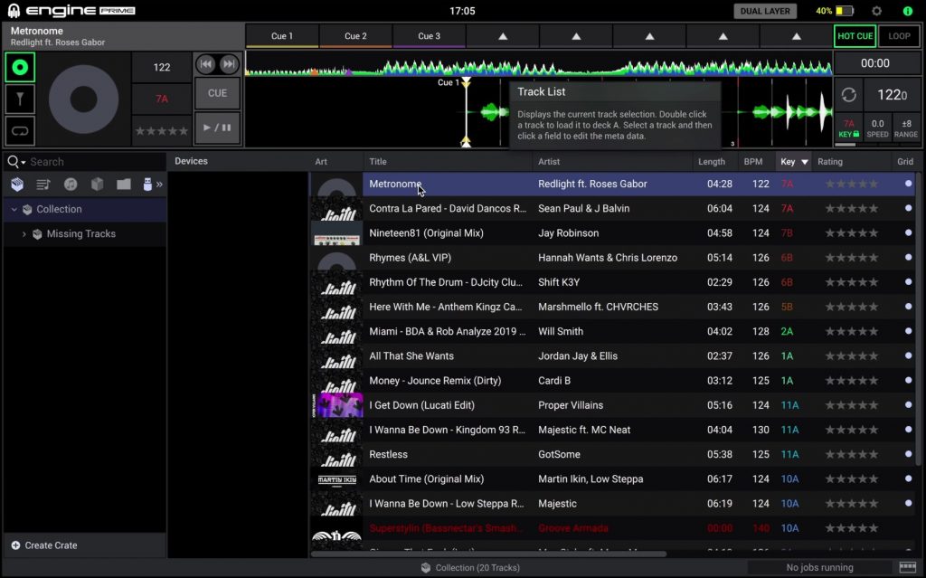The height and width of the screenshot is (578, 926).
Task: Click the vinyl deck mode icon
Action: click(20, 68)
